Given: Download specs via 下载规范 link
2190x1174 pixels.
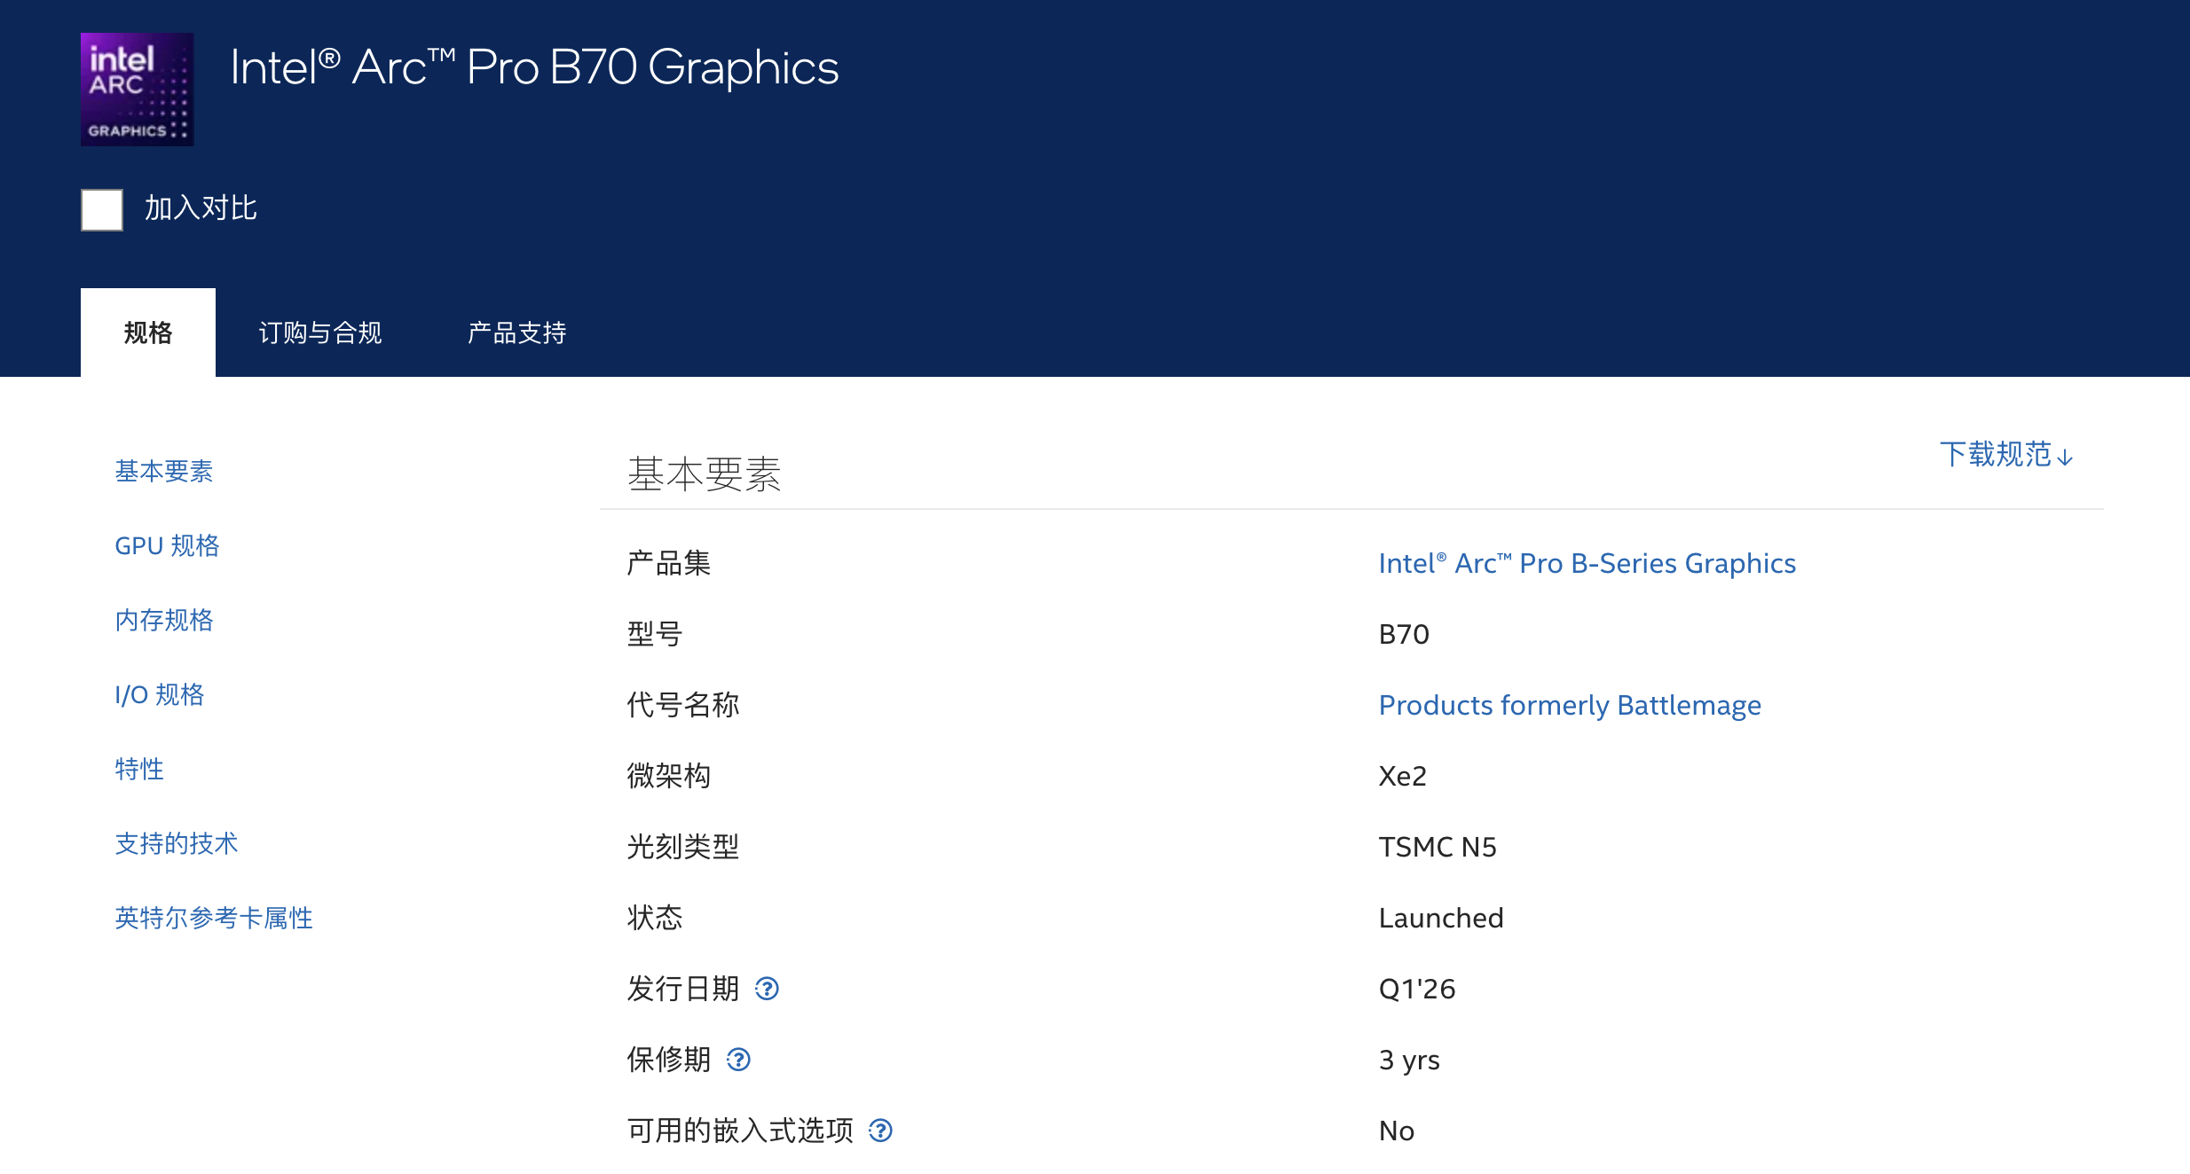Looking at the screenshot, I should (x=2005, y=455).
